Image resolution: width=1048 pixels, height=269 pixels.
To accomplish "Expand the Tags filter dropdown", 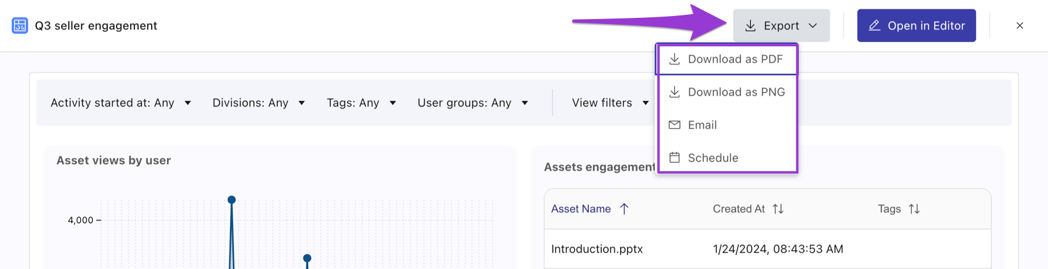I will (x=361, y=103).
